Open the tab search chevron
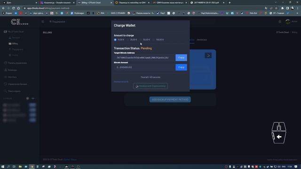 point(276,2)
